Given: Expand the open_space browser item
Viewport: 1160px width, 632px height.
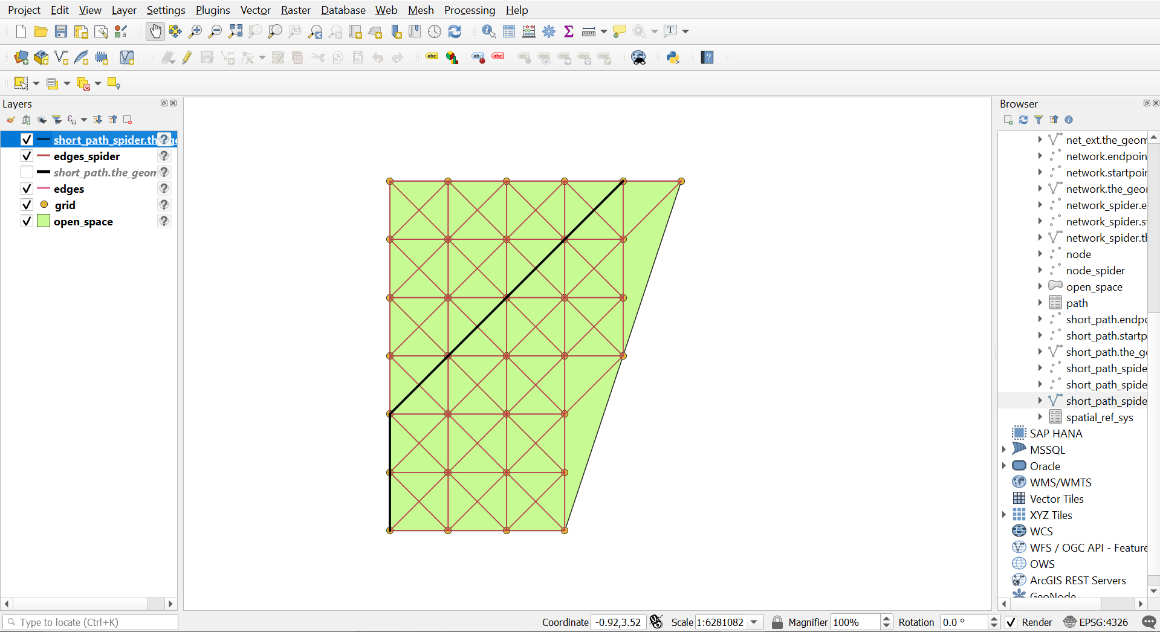Looking at the screenshot, I should click(x=1040, y=286).
